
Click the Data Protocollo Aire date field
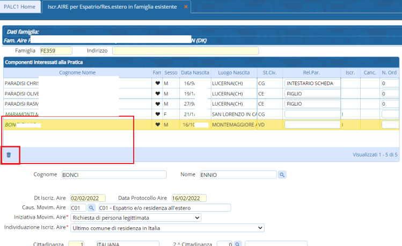(188, 198)
